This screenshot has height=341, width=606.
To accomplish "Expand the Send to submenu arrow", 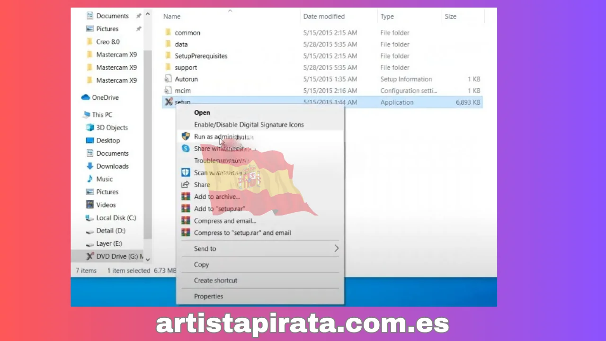I will point(337,248).
